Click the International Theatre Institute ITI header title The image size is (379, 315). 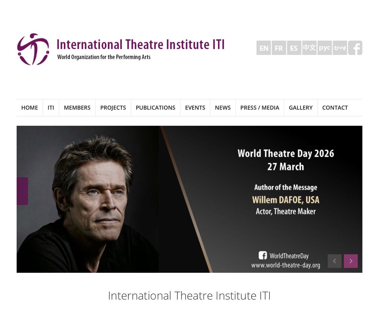(x=141, y=44)
